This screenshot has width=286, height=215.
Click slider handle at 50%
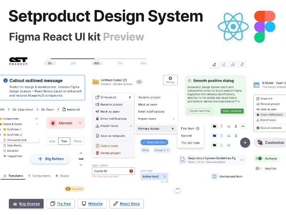tap(97, 59)
